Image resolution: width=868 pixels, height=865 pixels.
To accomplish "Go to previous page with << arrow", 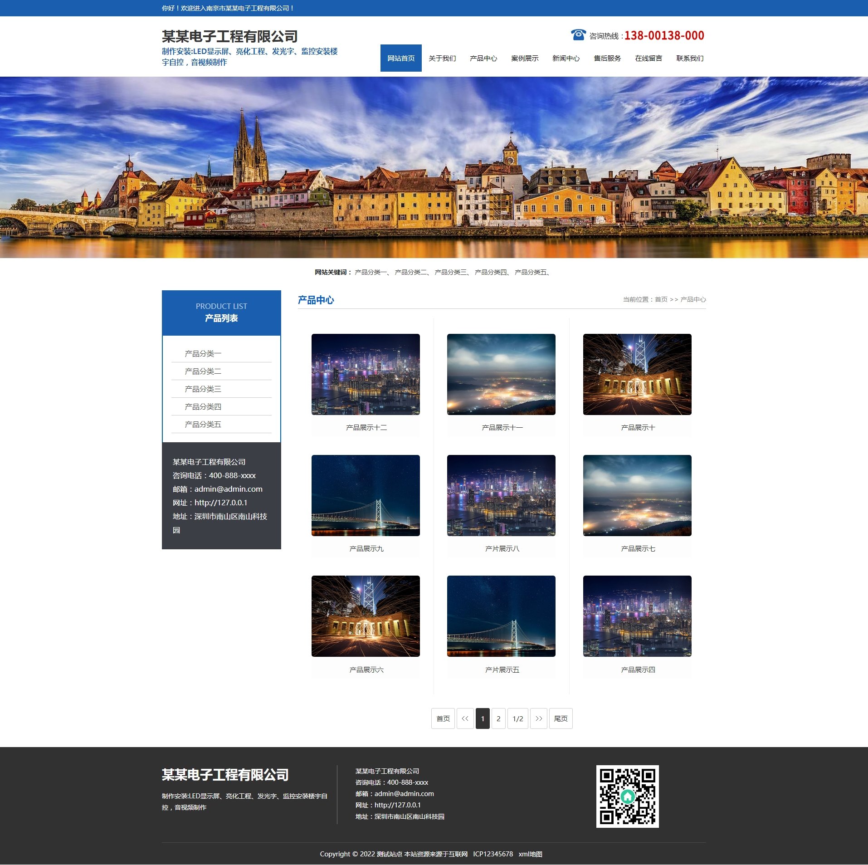I will point(465,718).
